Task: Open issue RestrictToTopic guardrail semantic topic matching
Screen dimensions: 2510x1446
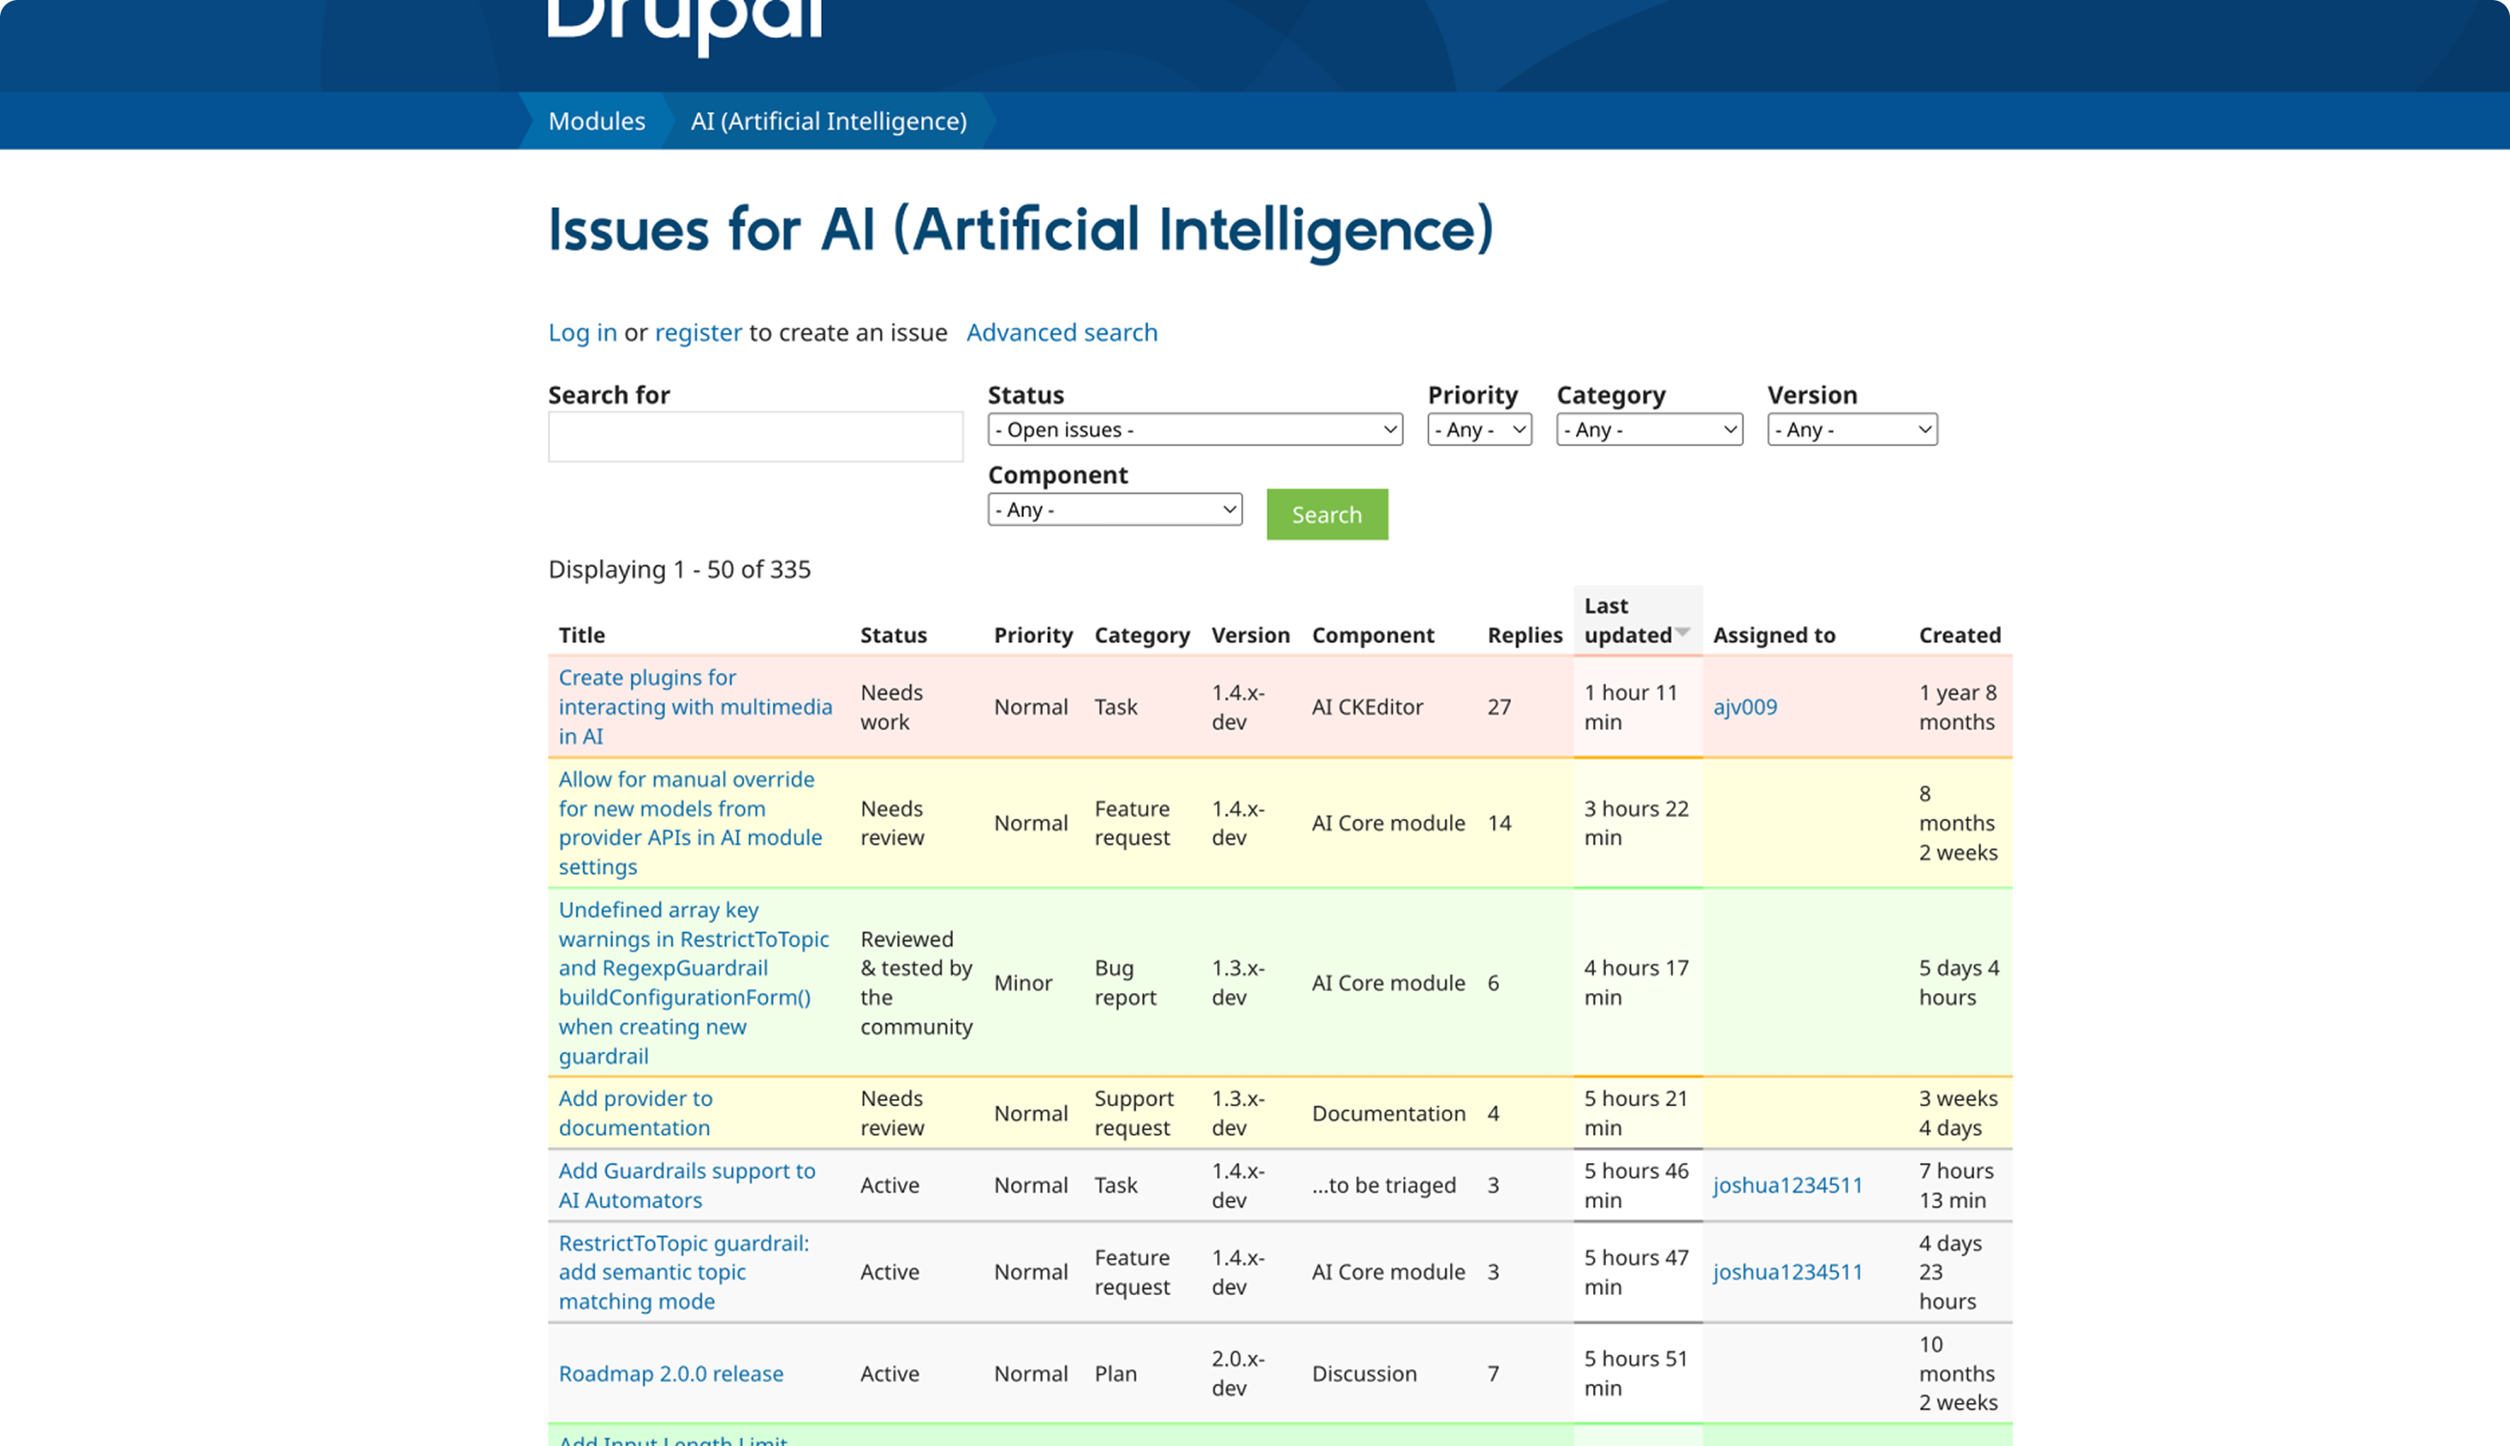Action: coord(683,1271)
